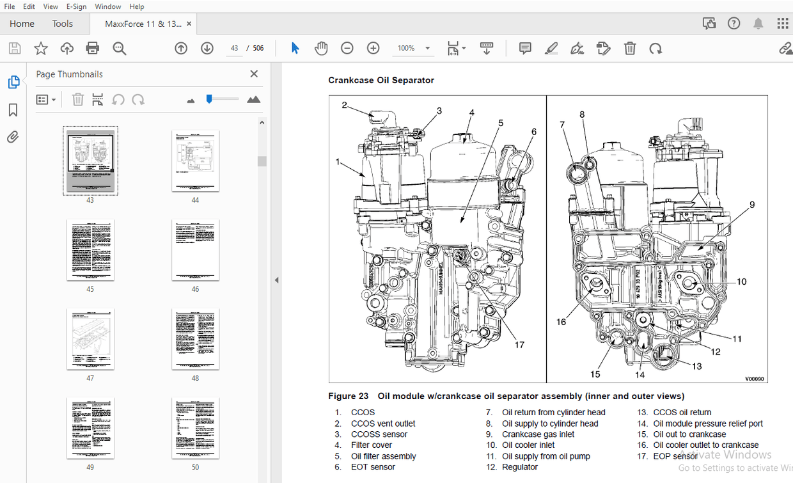The width and height of the screenshot is (793, 483).
Task: Click the Fill & Sign pen icon
Action: point(577,48)
